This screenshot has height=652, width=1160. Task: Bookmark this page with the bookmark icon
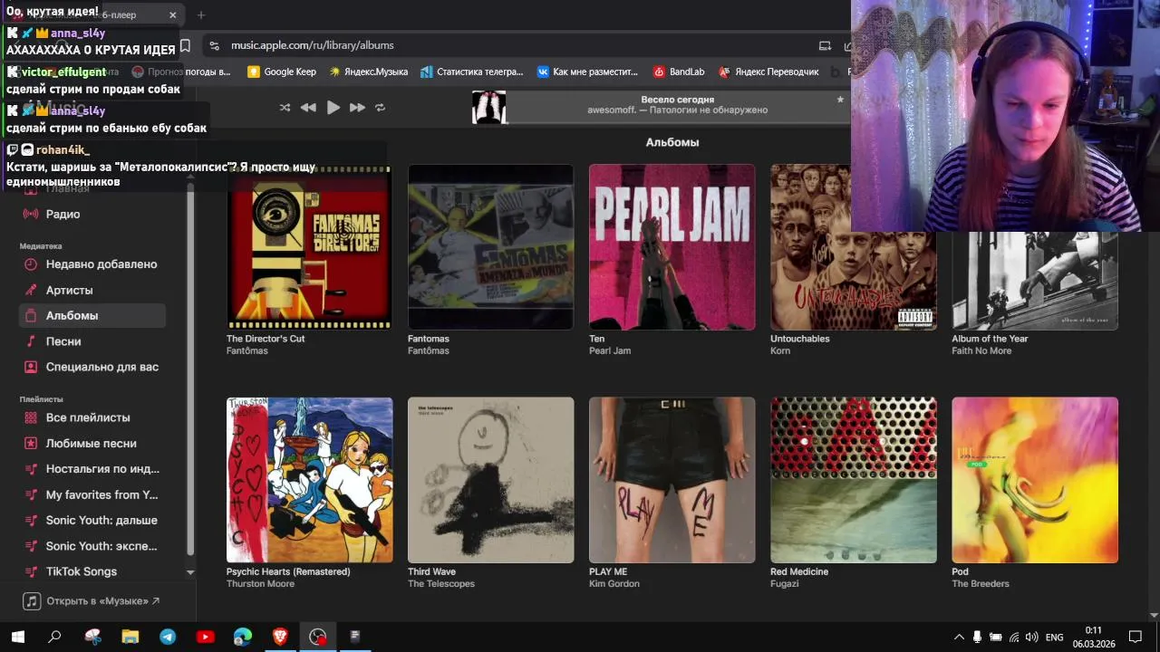pos(185,45)
